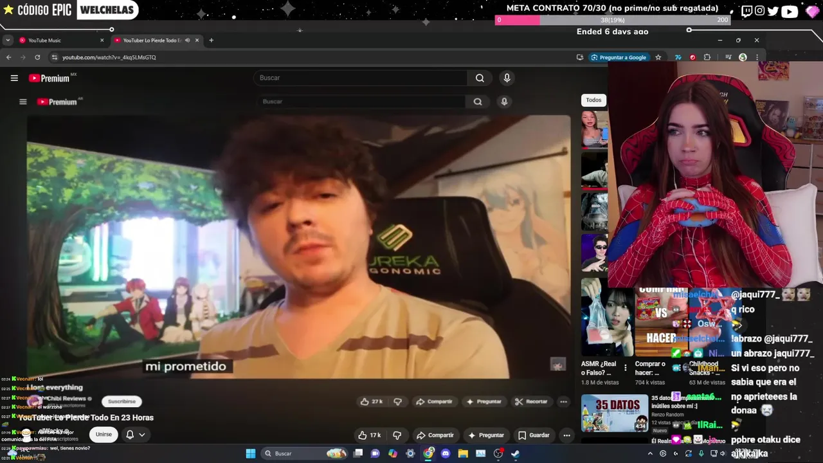Focus the outer YouTube Buscar search field
Viewport: 823px width, 463px height.
pos(360,78)
